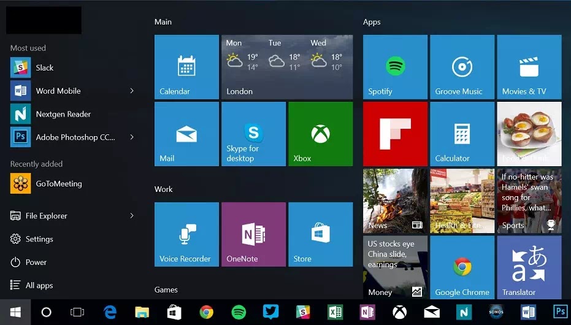Open the Xbox app on the taskbar

(399, 312)
